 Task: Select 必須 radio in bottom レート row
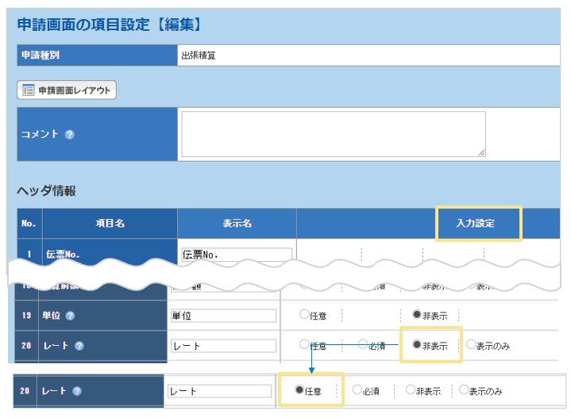(357, 389)
